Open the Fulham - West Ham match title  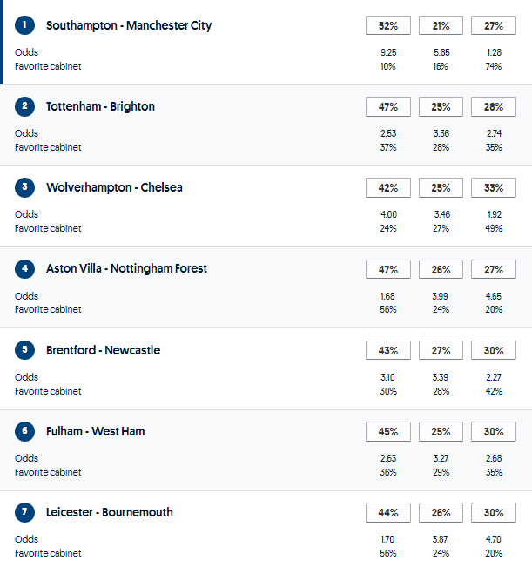pyautogui.click(x=96, y=431)
